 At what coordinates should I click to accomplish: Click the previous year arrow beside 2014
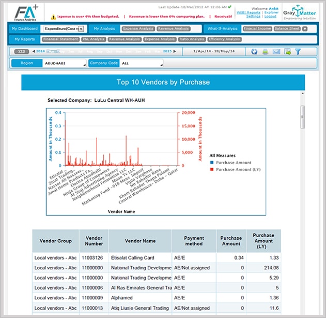(x=34, y=51)
